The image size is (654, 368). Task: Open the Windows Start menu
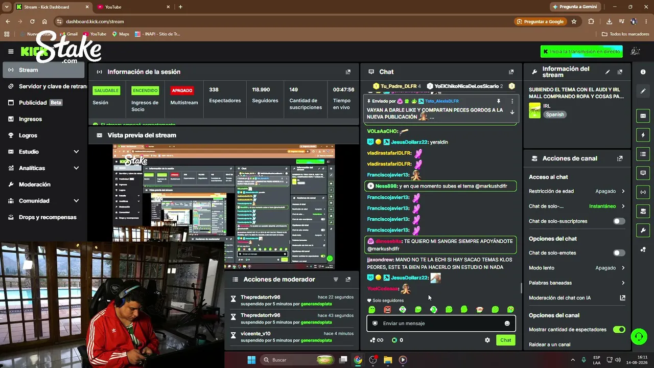[x=251, y=360]
